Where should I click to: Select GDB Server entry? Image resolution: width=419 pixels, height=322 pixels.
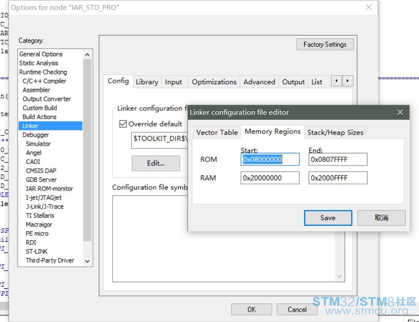point(41,179)
